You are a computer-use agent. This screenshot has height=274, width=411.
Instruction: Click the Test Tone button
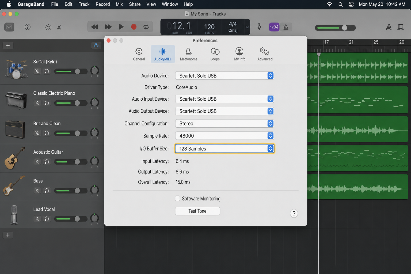tap(197, 211)
